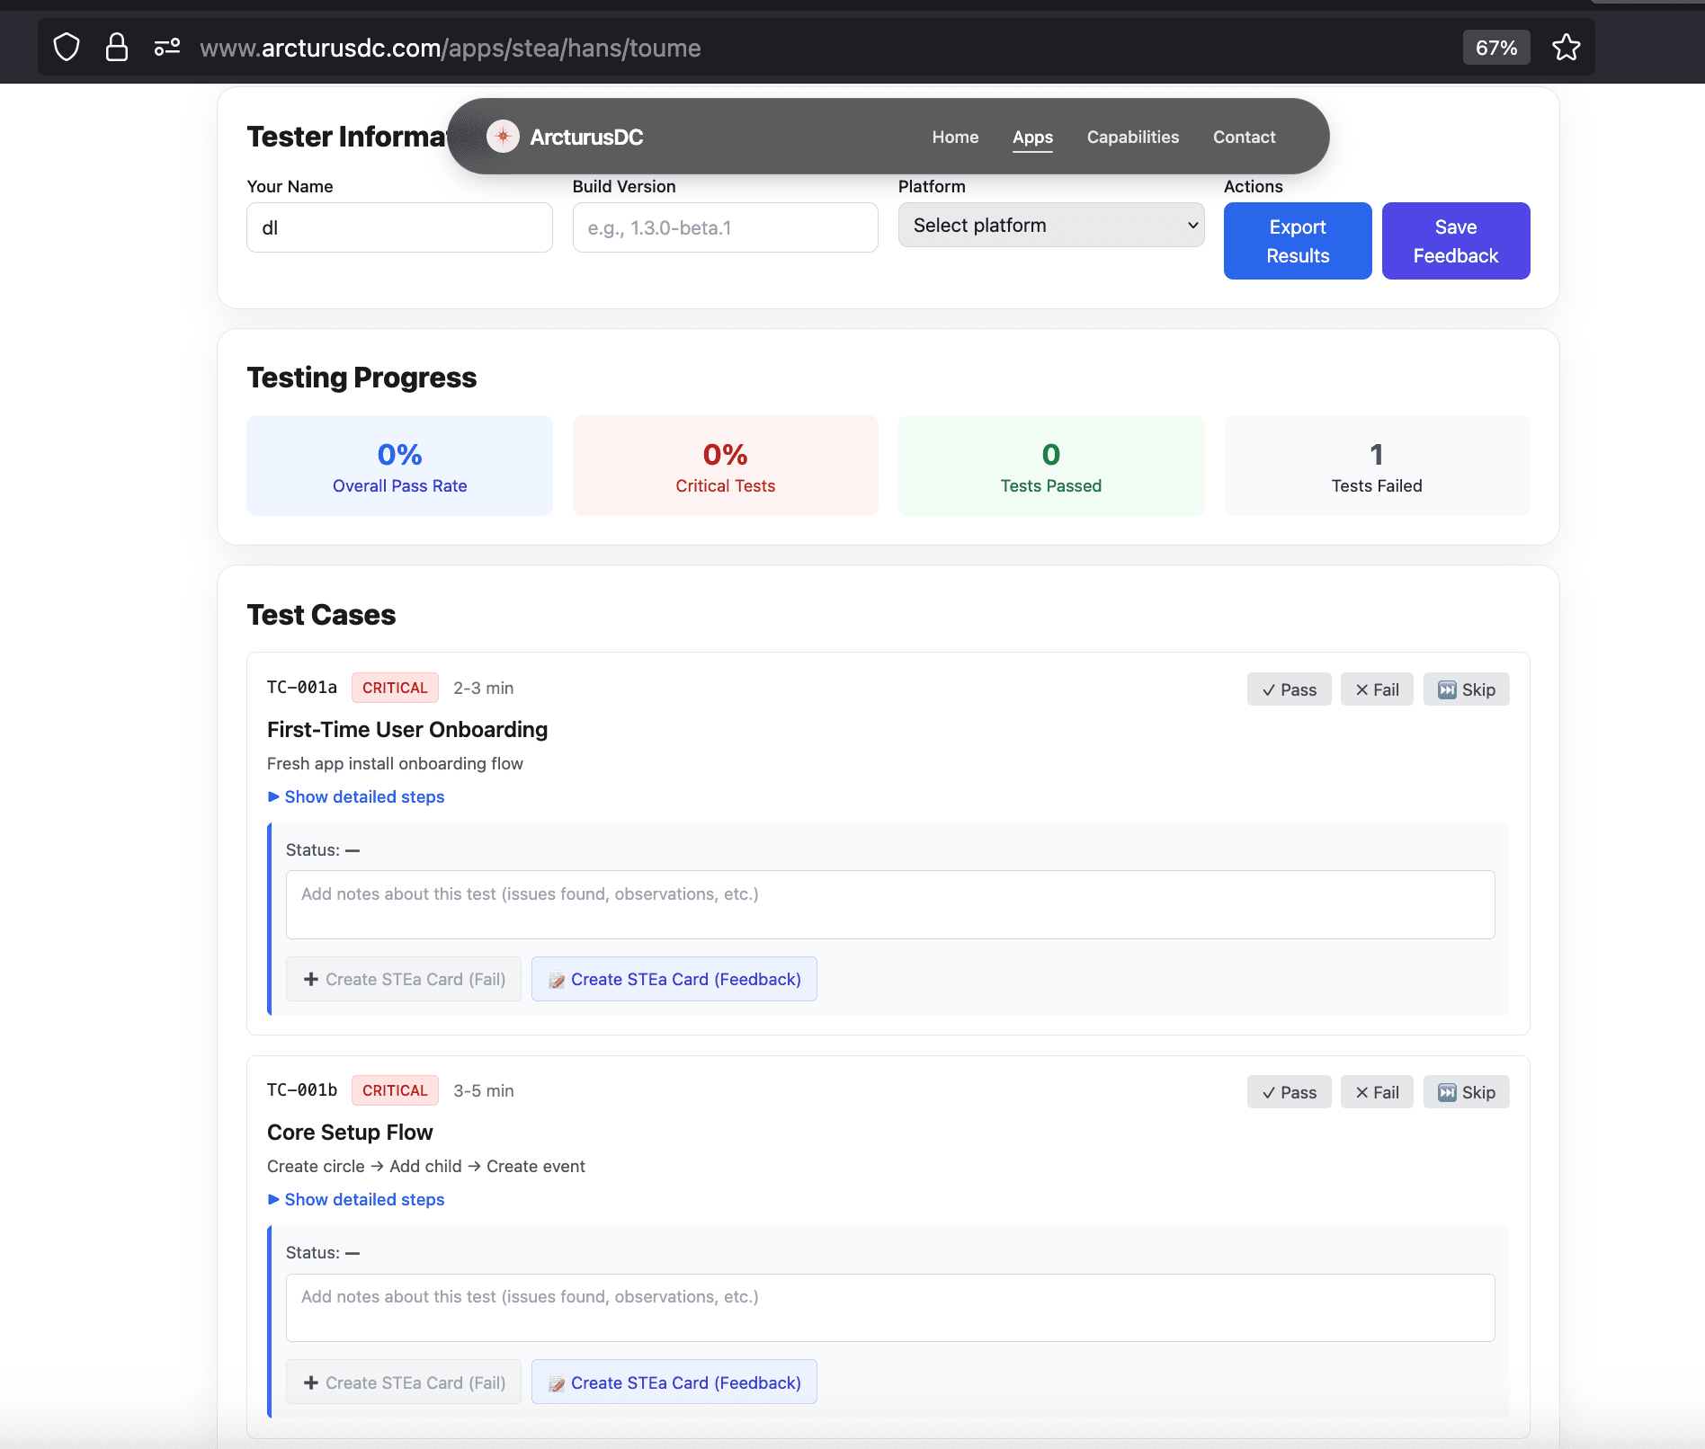The width and height of the screenshot is (1705, 1449).
Task: Click the site permissions icon in address bar
Action: 166,47
